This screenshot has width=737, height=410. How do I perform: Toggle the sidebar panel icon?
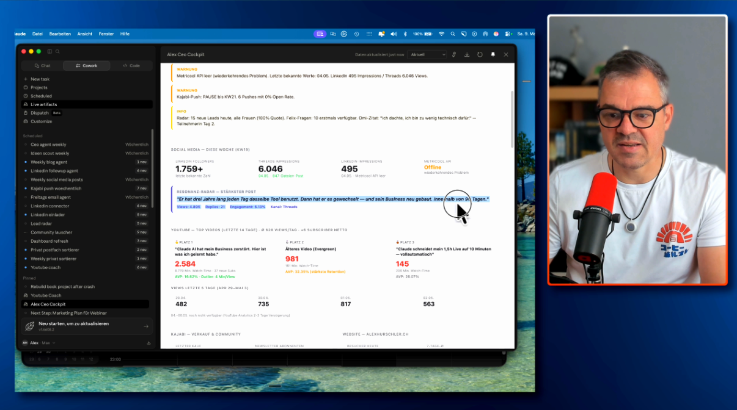(50, 51)
